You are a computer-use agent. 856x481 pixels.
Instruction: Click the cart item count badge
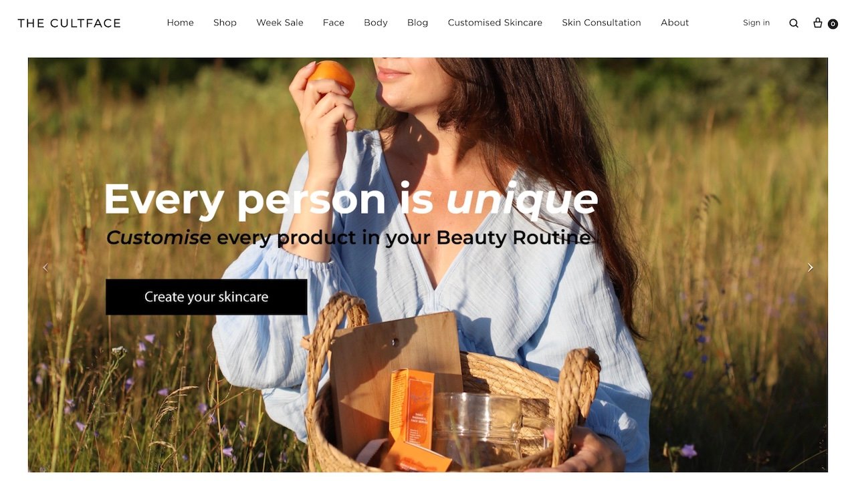[833, 24]
